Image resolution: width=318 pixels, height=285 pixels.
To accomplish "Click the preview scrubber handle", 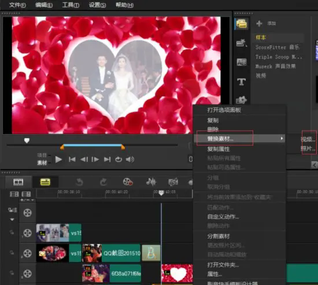I will [x=27, y=140].
